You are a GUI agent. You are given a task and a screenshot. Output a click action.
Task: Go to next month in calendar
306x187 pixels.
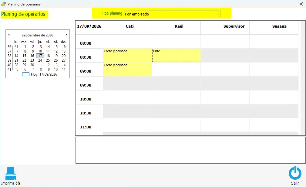pyautogui.click(x=66, y=35)
